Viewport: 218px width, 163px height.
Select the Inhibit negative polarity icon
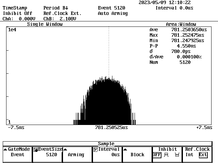tap(177, 155)
